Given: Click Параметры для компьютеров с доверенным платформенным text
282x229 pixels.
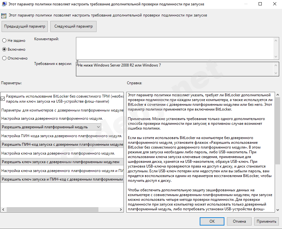Looking at the screenshot, I should [62, 110].
